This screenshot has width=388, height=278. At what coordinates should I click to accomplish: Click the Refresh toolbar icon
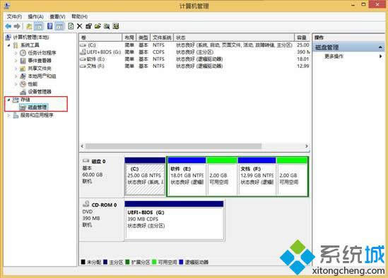point(71,26)
